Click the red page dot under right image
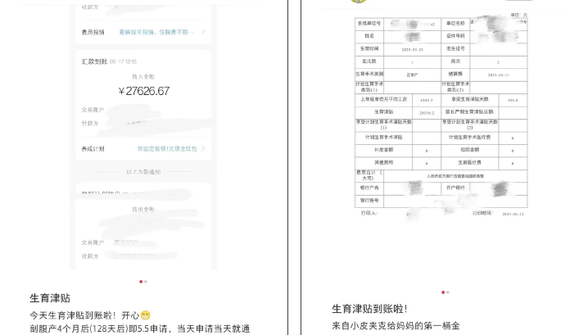The image size is (579, 335). coord(443,292)
